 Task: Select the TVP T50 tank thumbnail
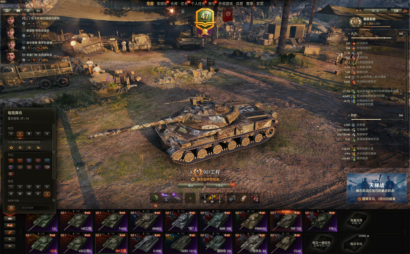(x=285, y=221)
